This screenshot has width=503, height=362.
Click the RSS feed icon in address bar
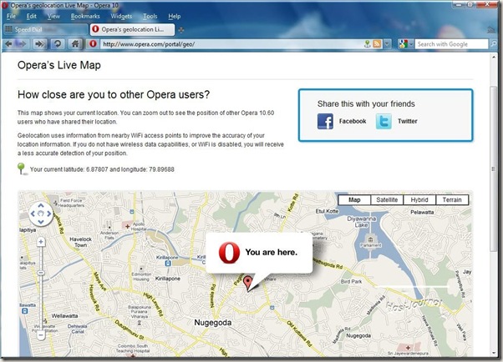coord(378,44)
